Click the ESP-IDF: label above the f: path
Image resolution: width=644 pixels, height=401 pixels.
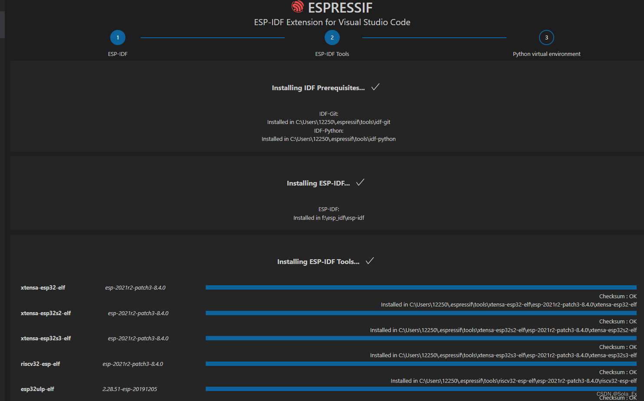click(x=329, y=209)
